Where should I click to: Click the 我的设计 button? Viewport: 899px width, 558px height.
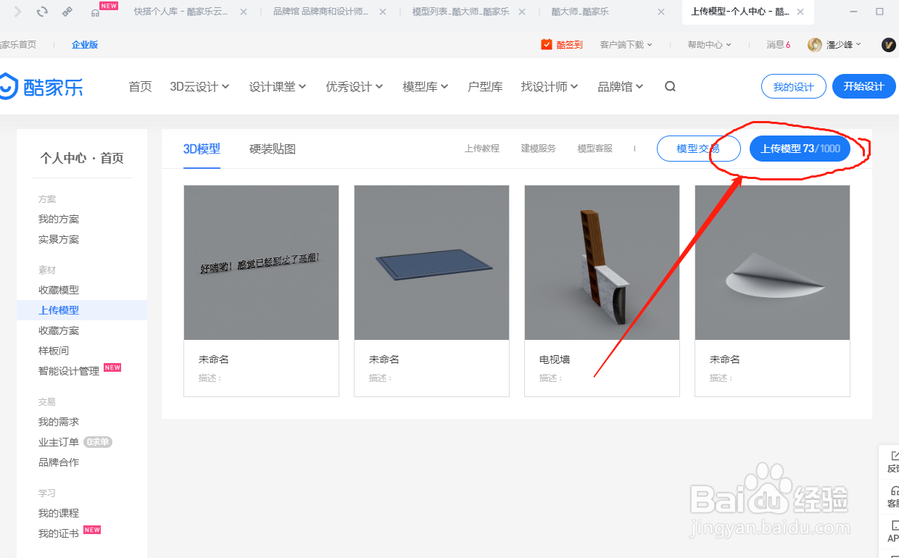(x=794, y=86)
